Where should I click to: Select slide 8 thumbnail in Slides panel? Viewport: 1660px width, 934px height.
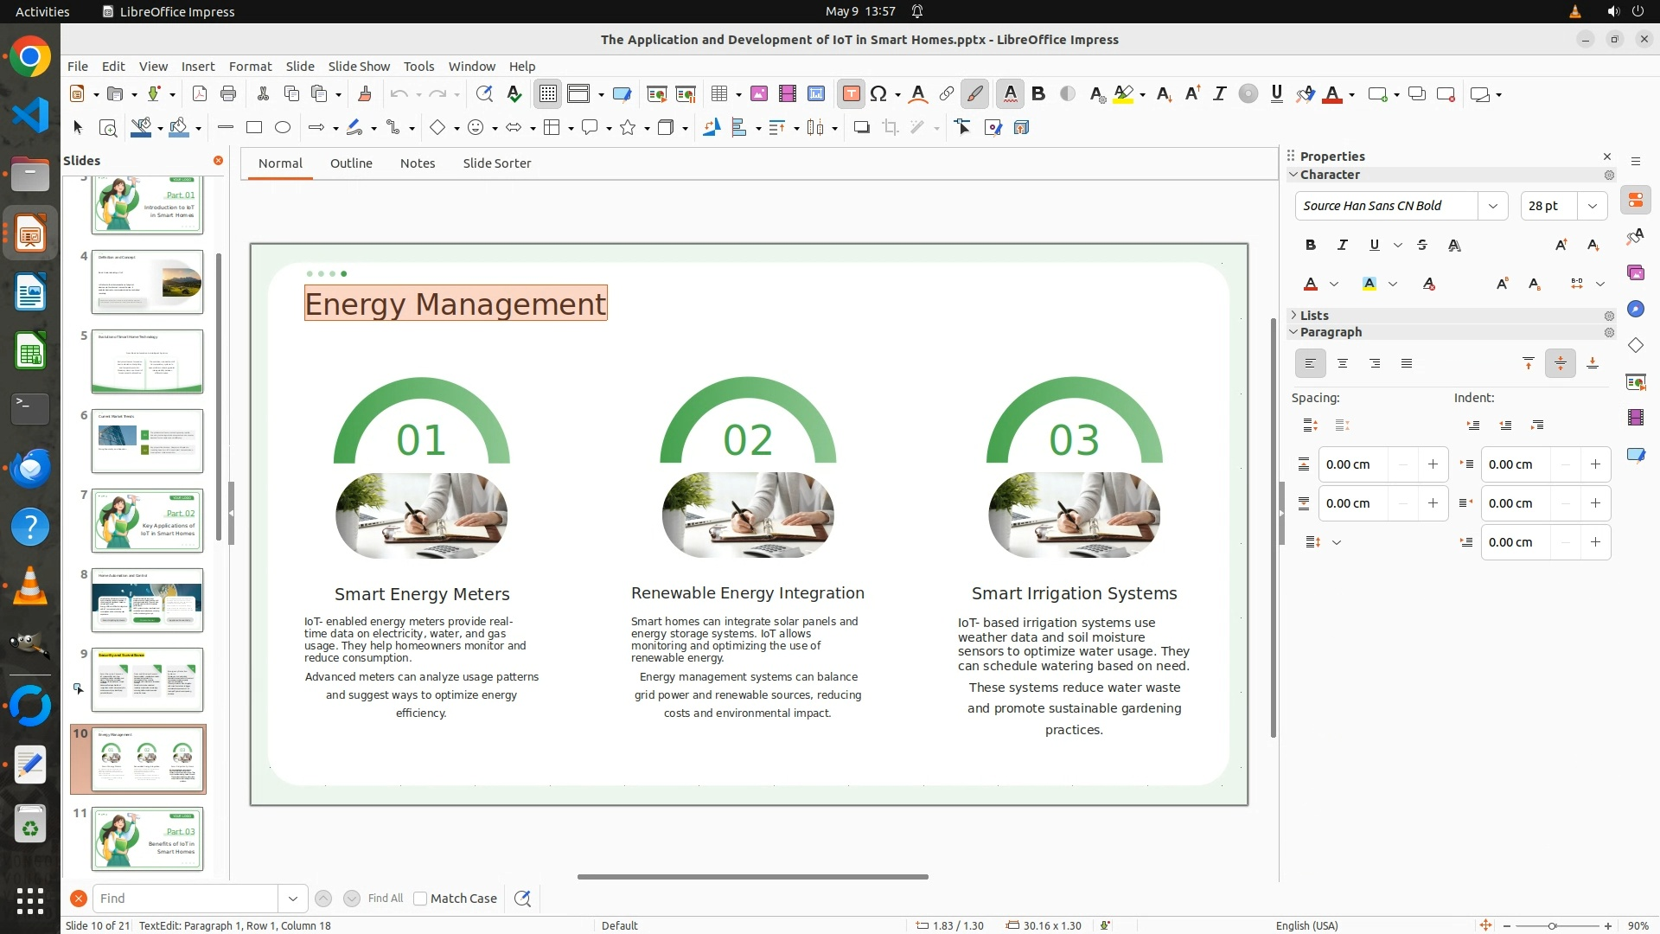[x=147, y=600]
